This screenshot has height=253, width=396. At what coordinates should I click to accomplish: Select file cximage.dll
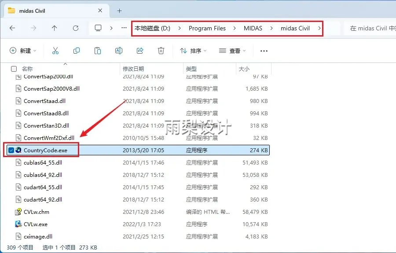[38, 237]
